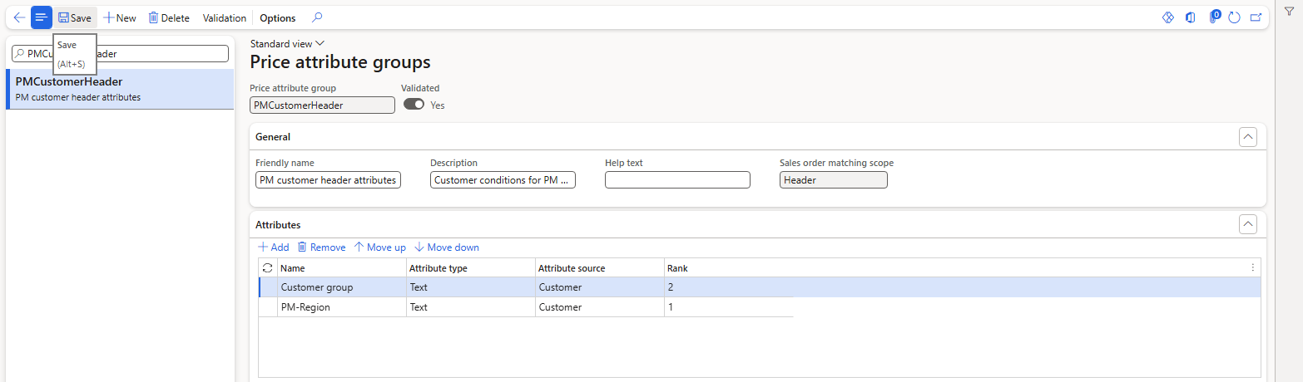Open the Validation menu
Image resolution: width=1303 pixels, height=382 pixels.
(x=225, y=17)
